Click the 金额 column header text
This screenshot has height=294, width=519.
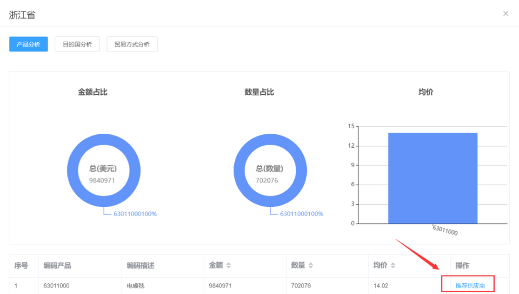(x=216, y=265)
